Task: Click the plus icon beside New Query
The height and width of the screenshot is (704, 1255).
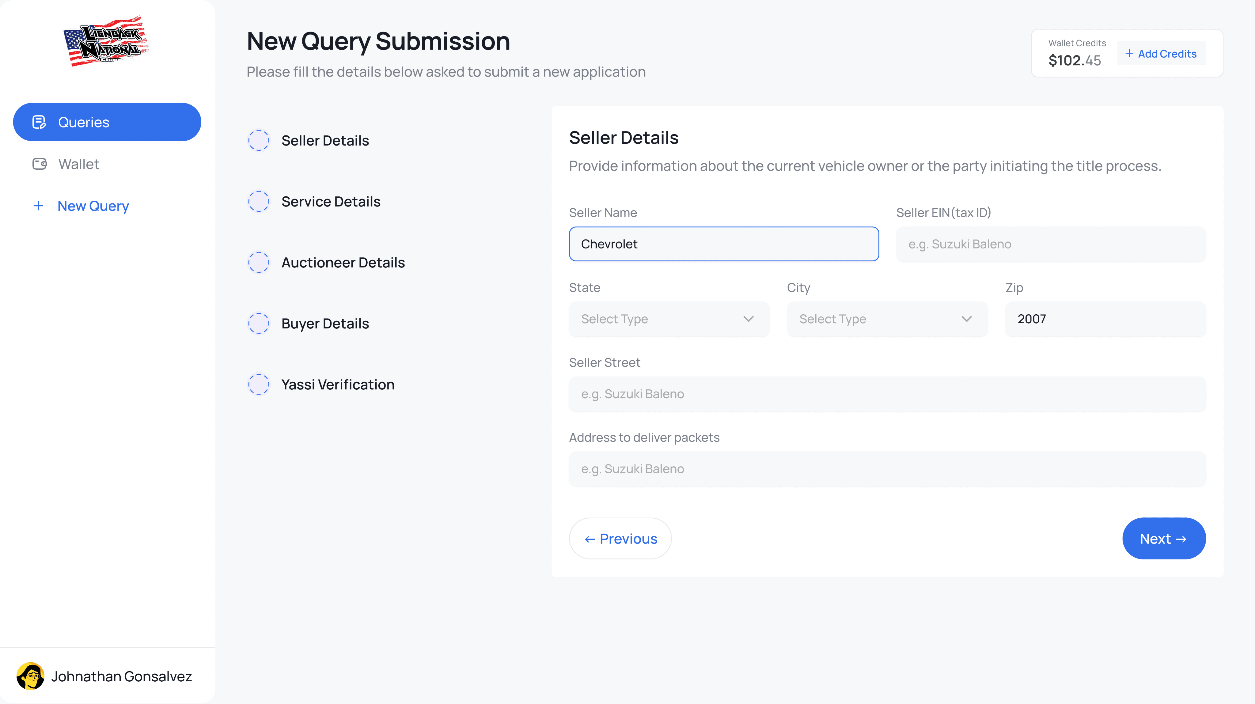Action: (x=38, y=206)
